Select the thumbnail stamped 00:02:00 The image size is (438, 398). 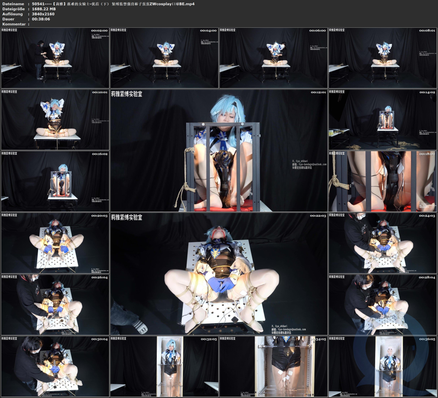55,58
